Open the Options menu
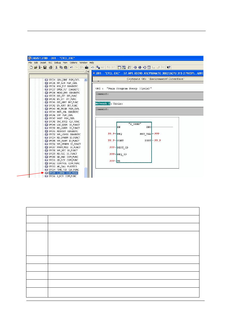Viewport: 231px width, 327px height. coord(73,63)
